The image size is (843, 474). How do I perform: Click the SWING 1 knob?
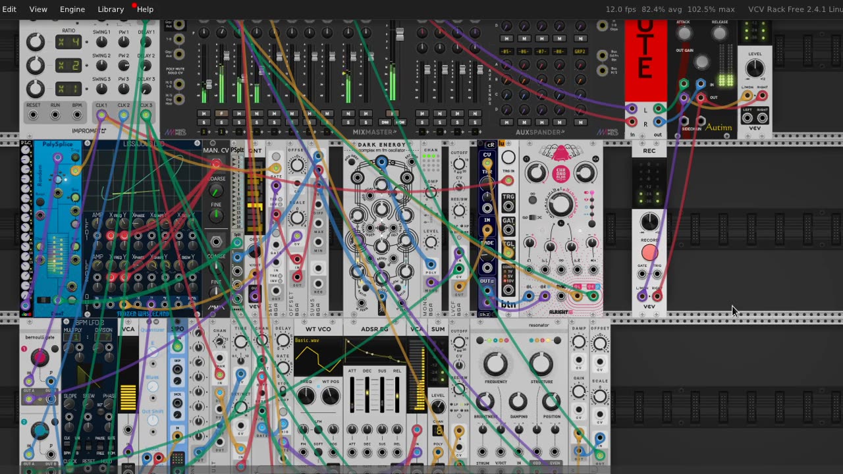pos(101,42)
